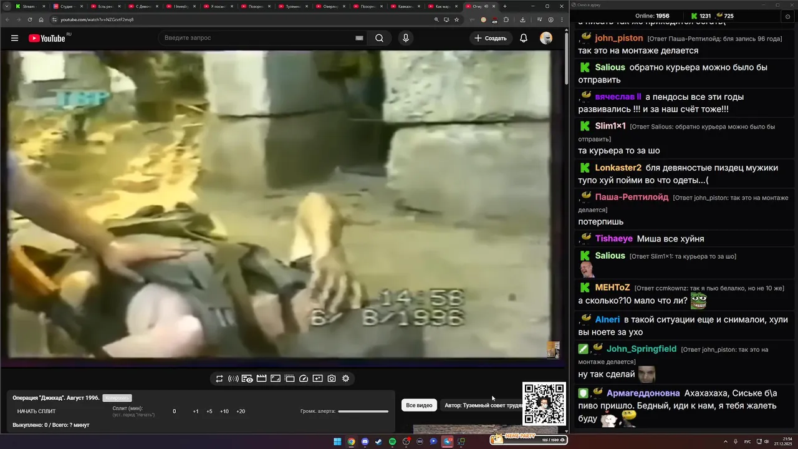
Task: Click the split minutes value 0
Action: click(175, 412)
